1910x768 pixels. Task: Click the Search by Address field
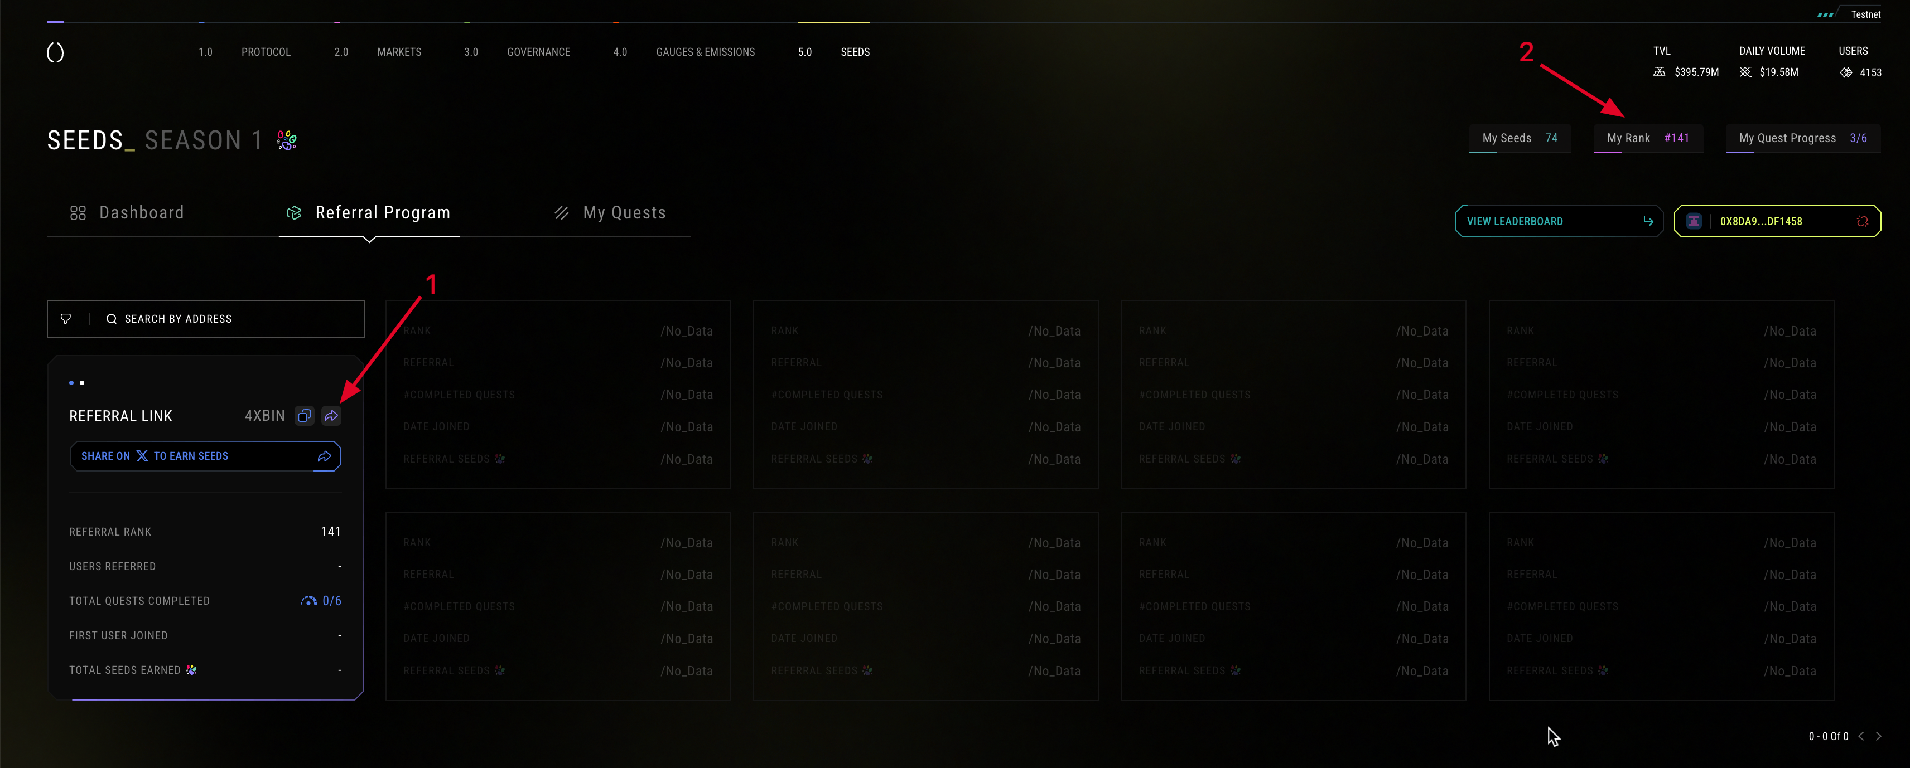pos(223,318)
